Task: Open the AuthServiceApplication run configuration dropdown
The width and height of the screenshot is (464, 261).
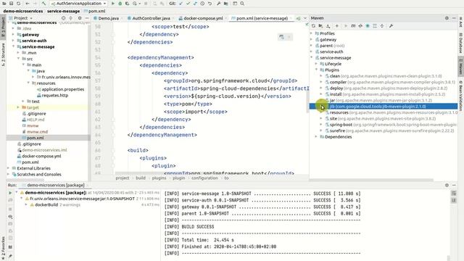Action: point(78,4)
